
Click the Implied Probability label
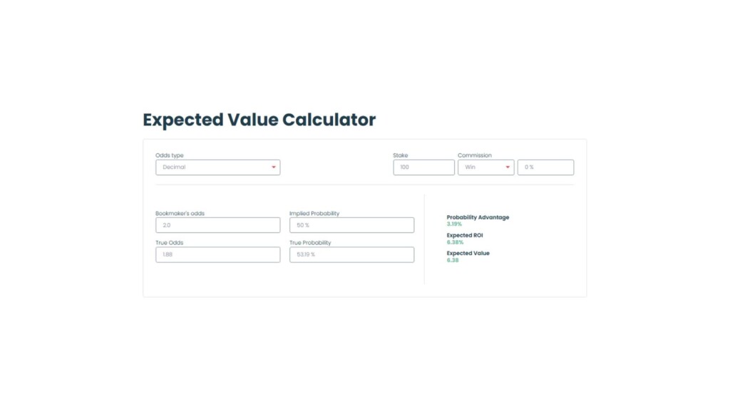314,213
